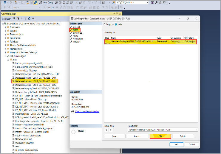
Task: Pin the Object Explorer panel
Action: pos(117,14)
